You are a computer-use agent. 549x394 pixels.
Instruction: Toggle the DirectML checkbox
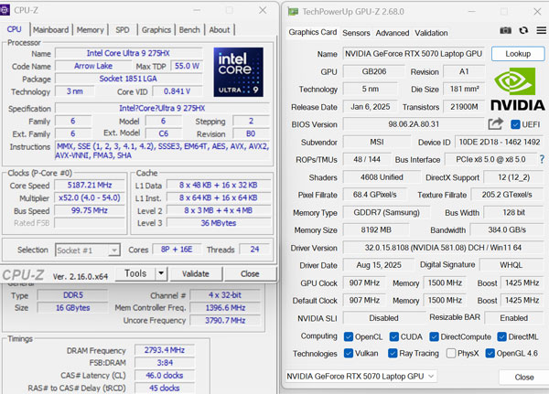501,336
